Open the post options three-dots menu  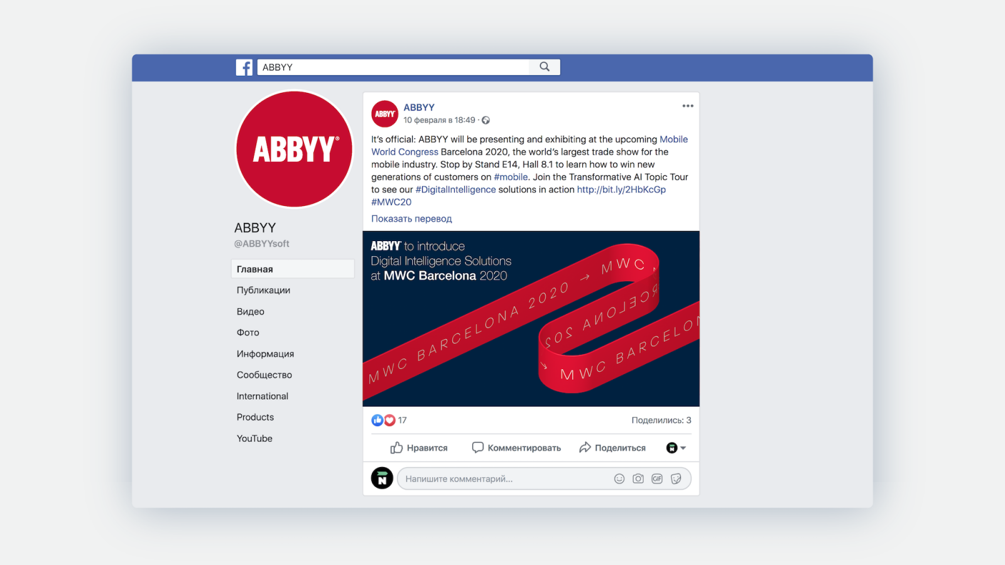click(x=688, y=106)
